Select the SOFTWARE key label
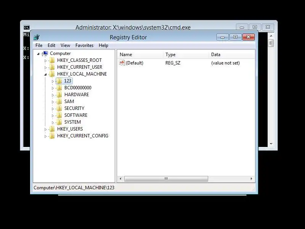The height and width of the screenshot is (229, 305). (x=75, y=115)
